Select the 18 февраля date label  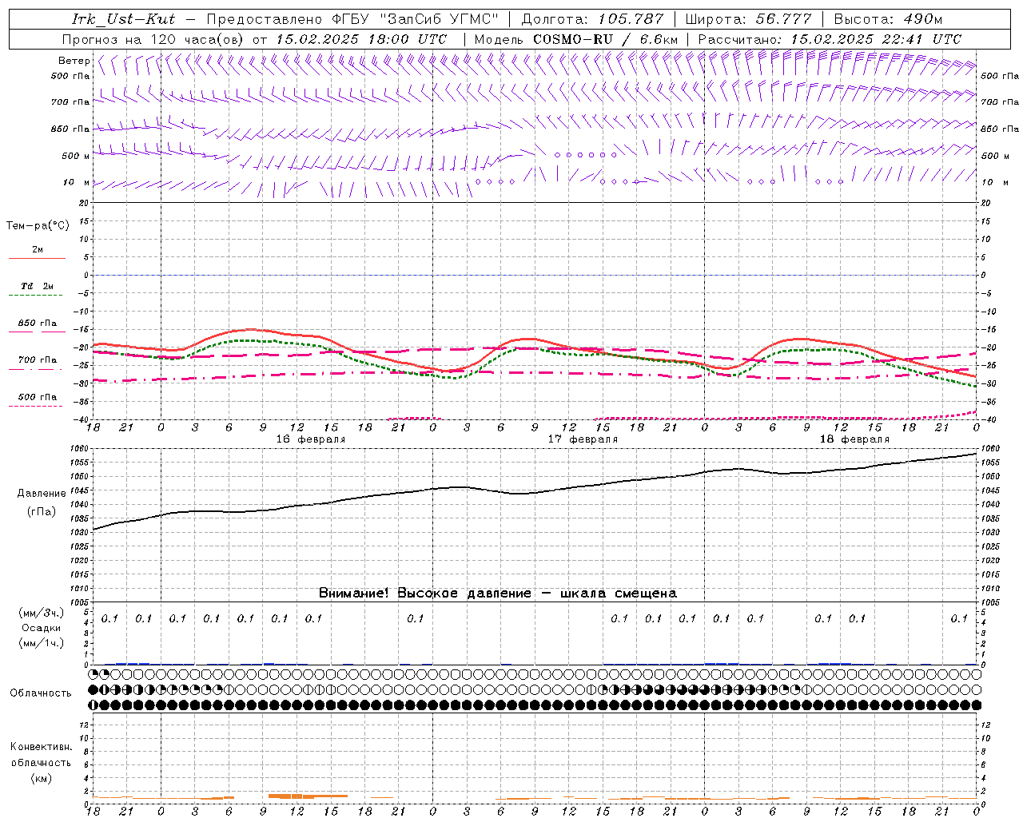tap(854, 439)
